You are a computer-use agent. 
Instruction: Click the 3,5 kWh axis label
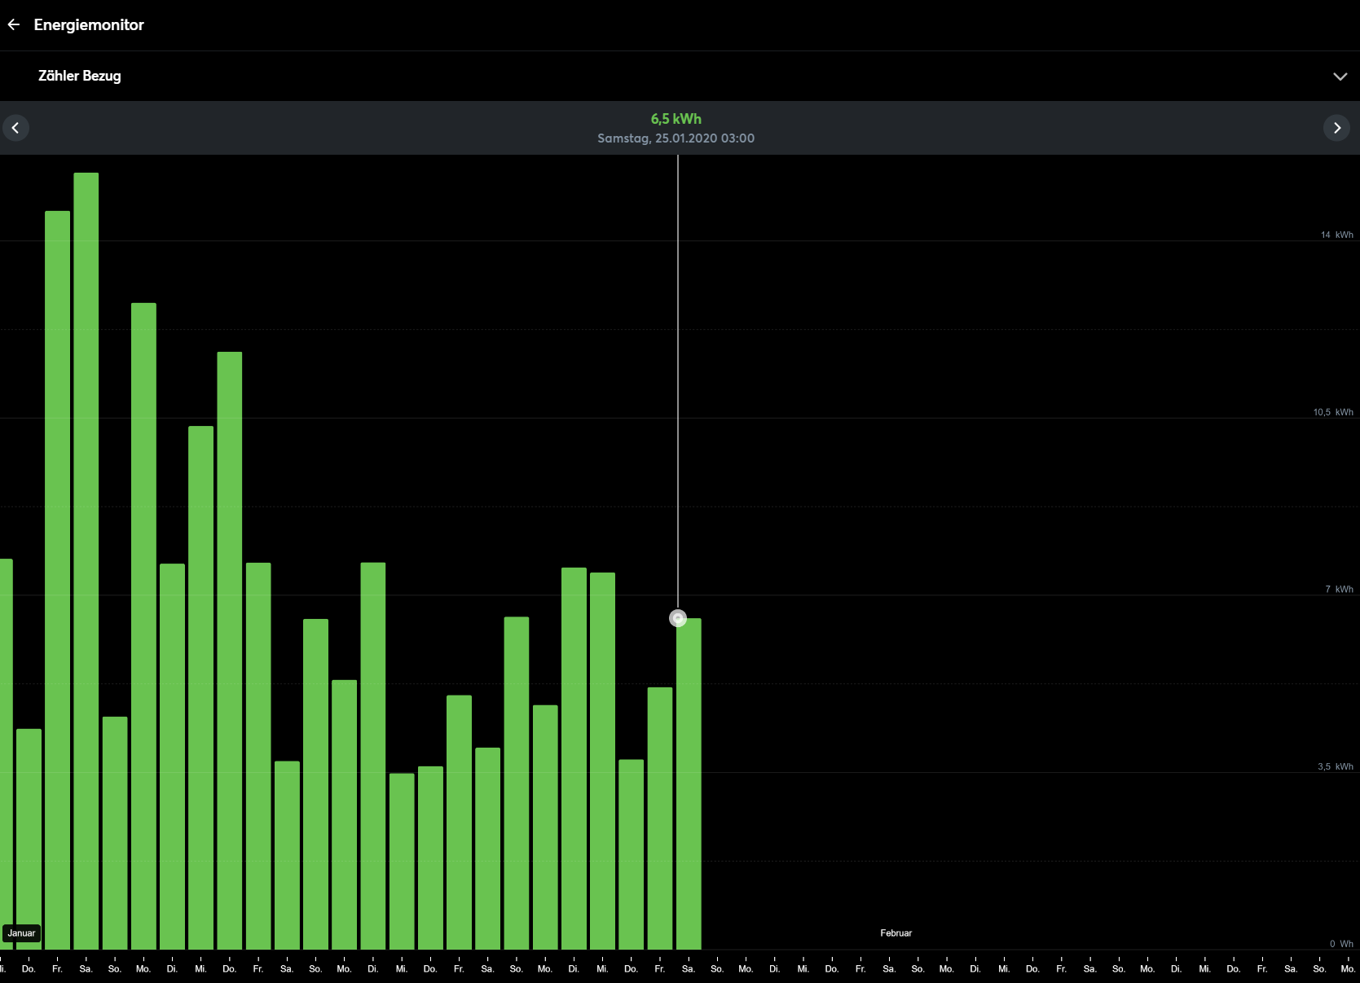[x=1336, y=766]
